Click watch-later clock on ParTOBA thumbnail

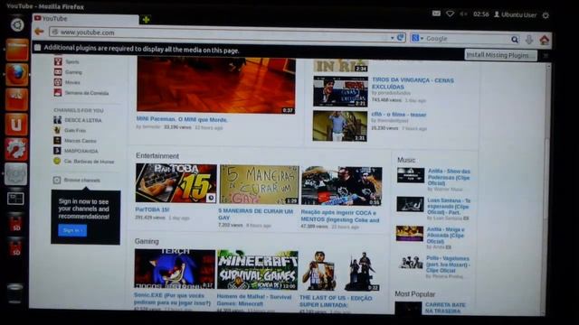211,198
